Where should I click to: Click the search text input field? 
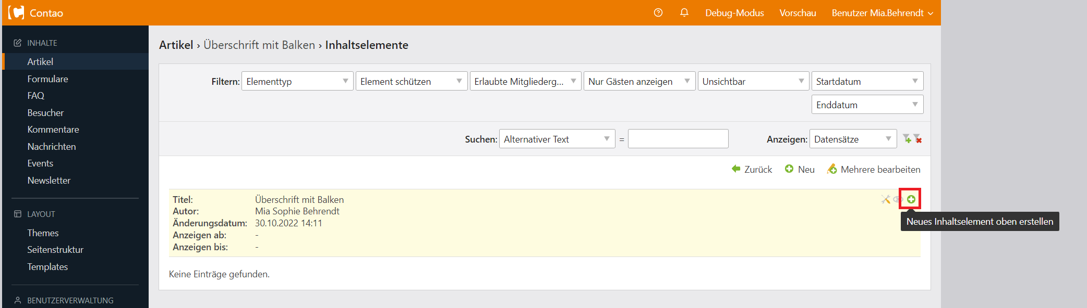(x=678, y=139)
